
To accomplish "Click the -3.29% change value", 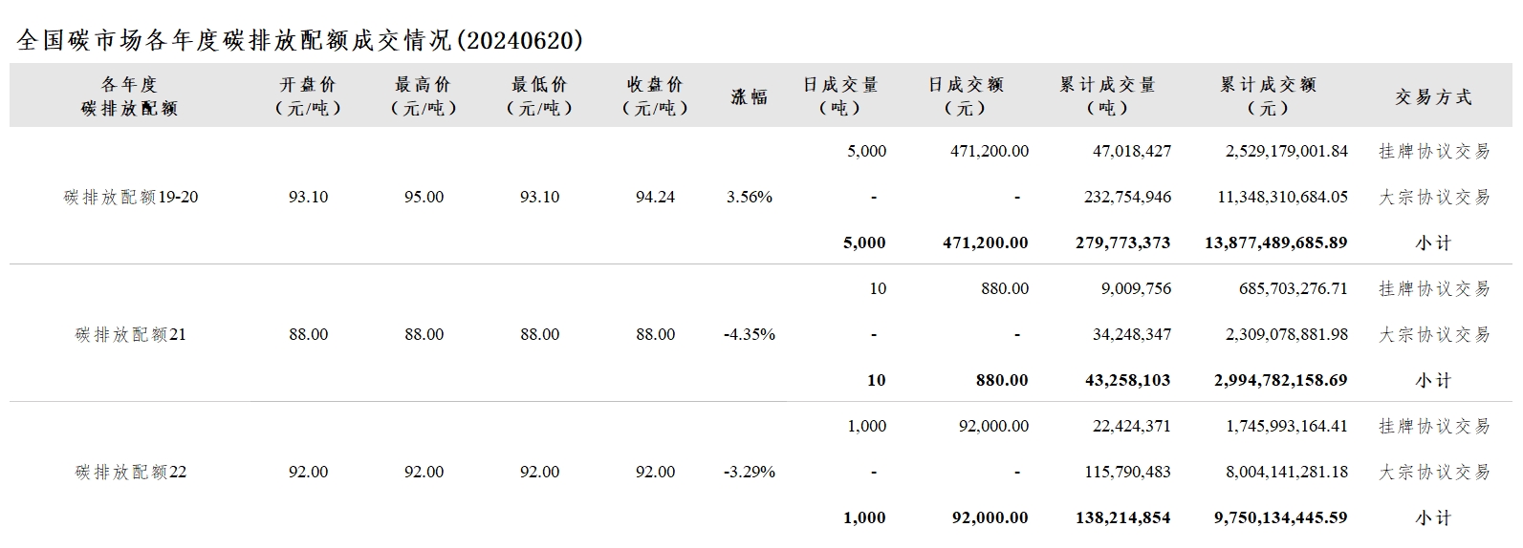I will click(x=750, y=473).
